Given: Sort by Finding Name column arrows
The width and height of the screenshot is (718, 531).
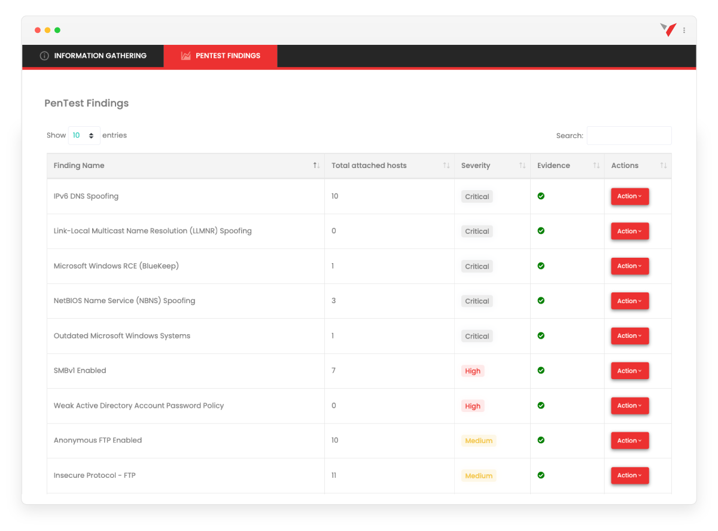Looking at the screenshot, I should click(317, 166).
